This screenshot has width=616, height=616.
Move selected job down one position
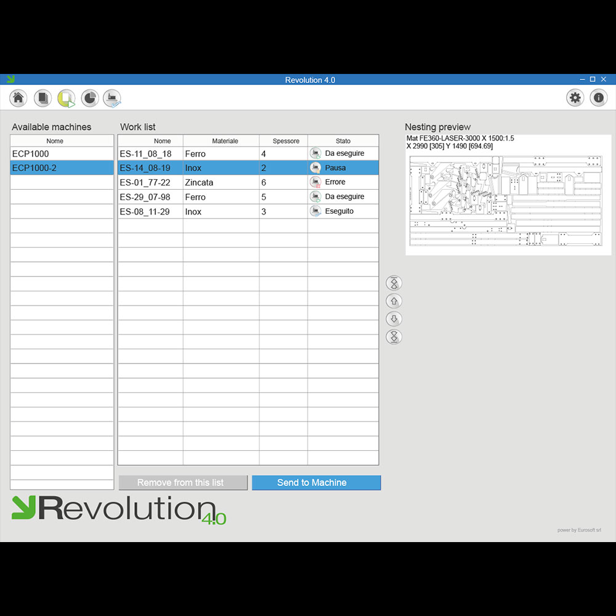click(394, 318)
